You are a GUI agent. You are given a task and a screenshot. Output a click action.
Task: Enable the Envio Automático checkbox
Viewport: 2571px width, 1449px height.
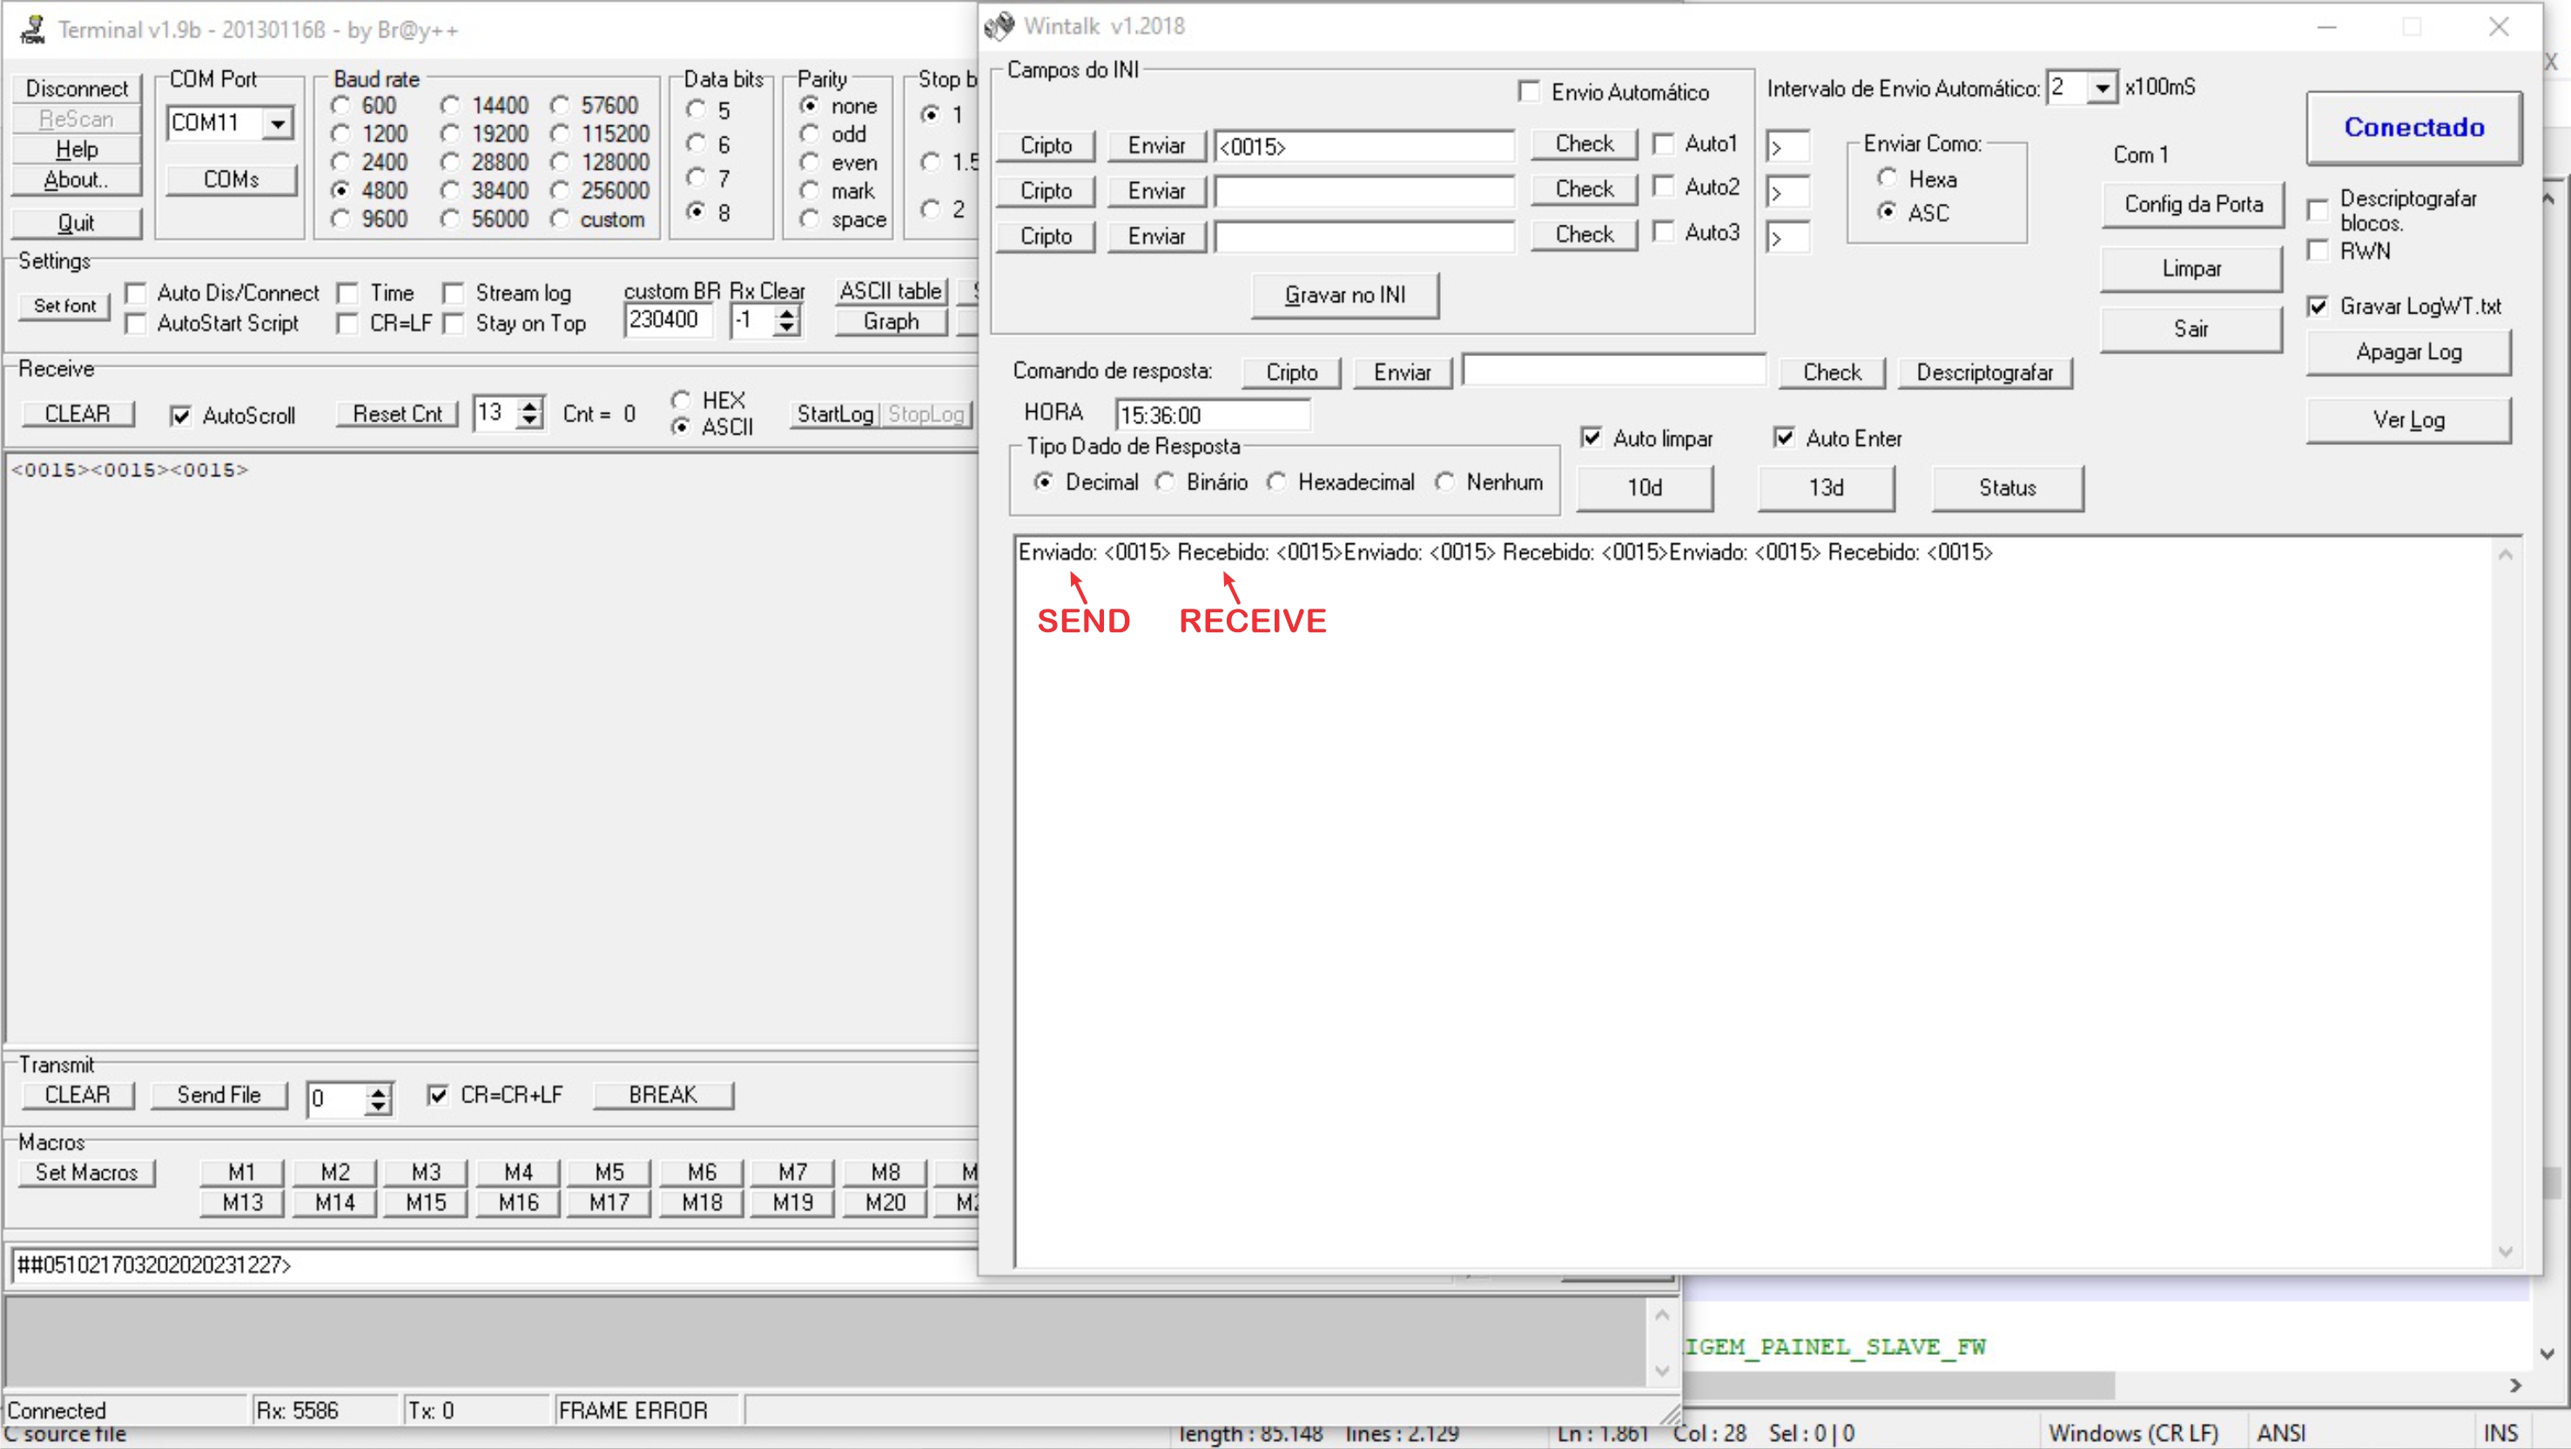click(1529, 91)
